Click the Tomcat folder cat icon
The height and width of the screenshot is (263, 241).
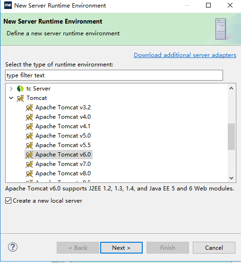(x=20, y=98)
